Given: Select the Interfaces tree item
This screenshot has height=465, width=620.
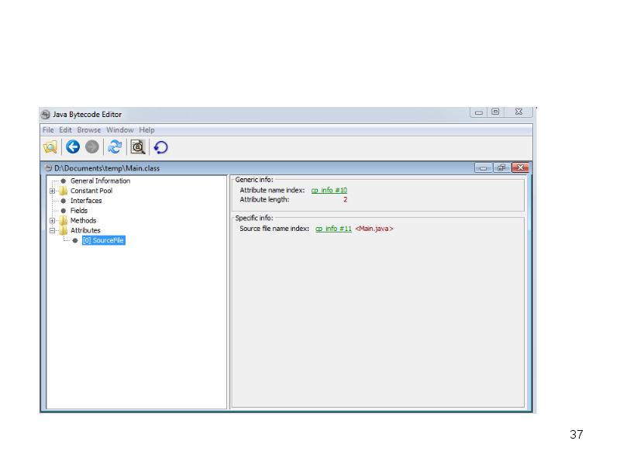Looking at the screenshot, I should 86,201.
